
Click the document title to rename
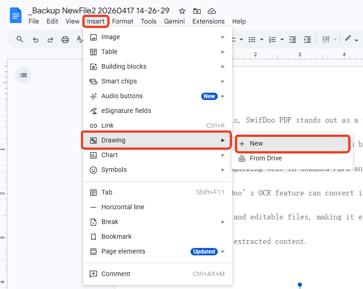[99, 11]
